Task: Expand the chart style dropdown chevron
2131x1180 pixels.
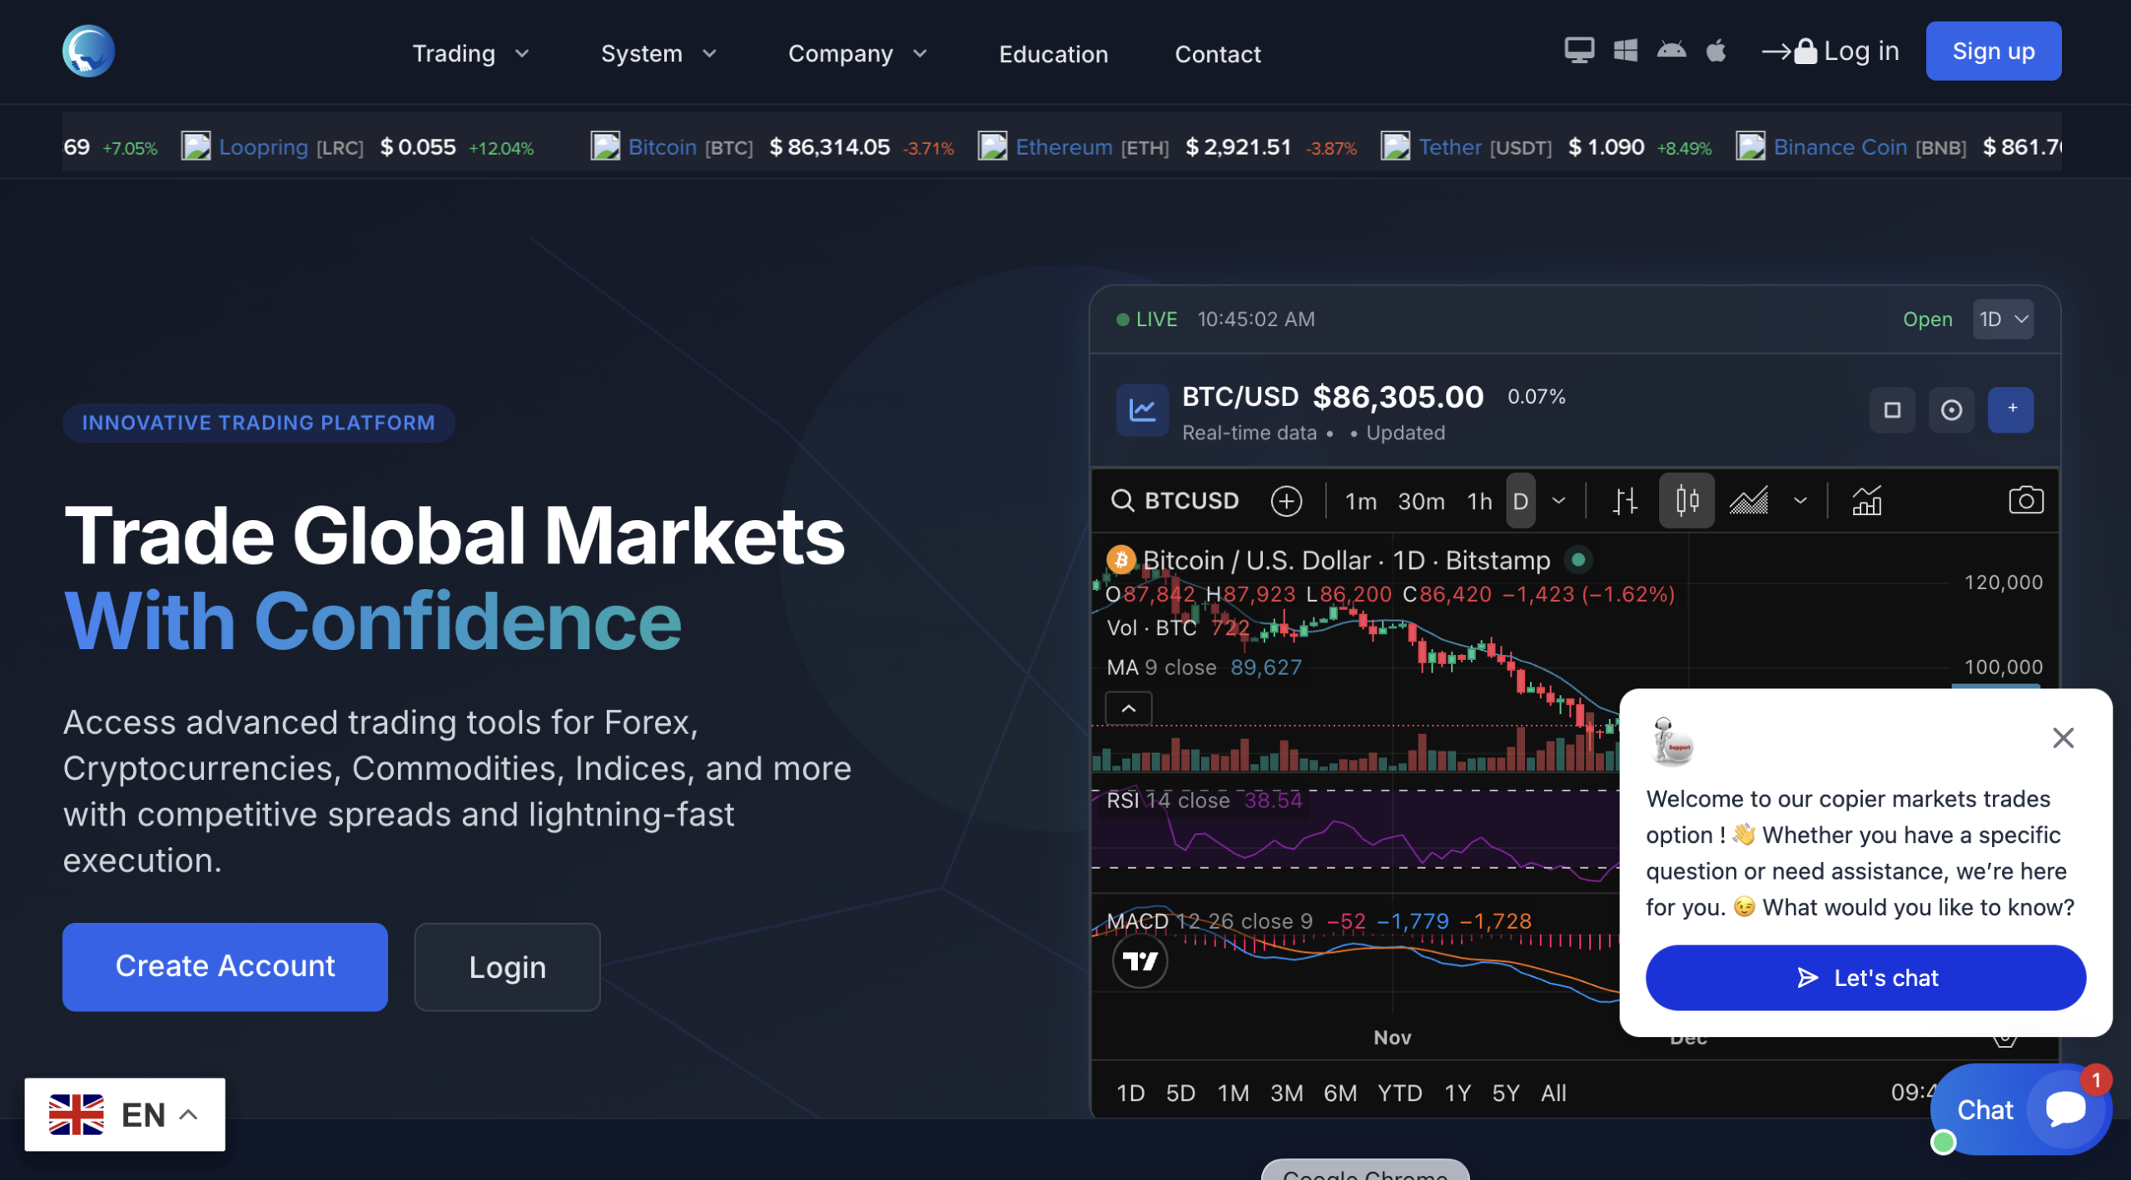Action: pyautogui.click(x=1800, y=500)
